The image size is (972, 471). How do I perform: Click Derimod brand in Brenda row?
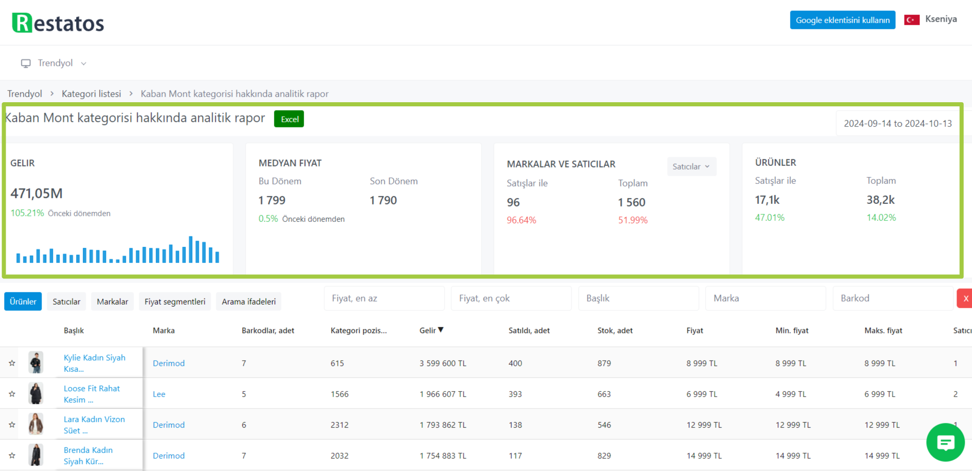point(169,456)
